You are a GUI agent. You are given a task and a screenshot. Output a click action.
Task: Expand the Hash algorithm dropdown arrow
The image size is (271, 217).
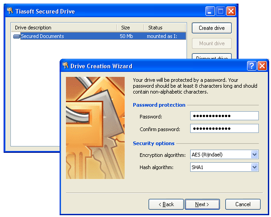tap(254, 167)
